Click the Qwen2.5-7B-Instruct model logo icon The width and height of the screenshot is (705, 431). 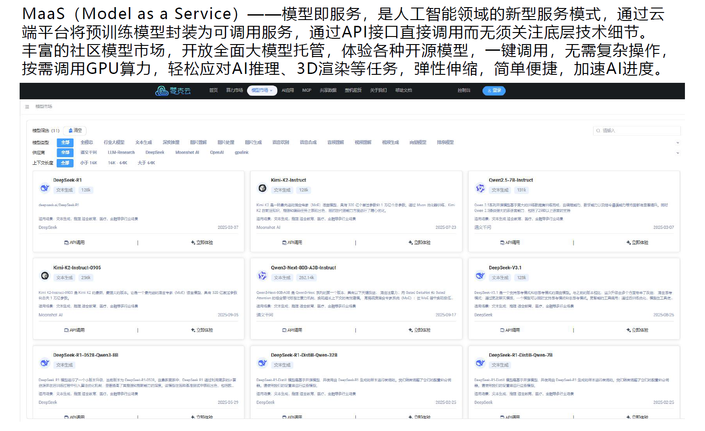480,188
